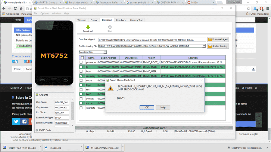
Task: Check the lk partition checkbox
Action: pos(81,67)
